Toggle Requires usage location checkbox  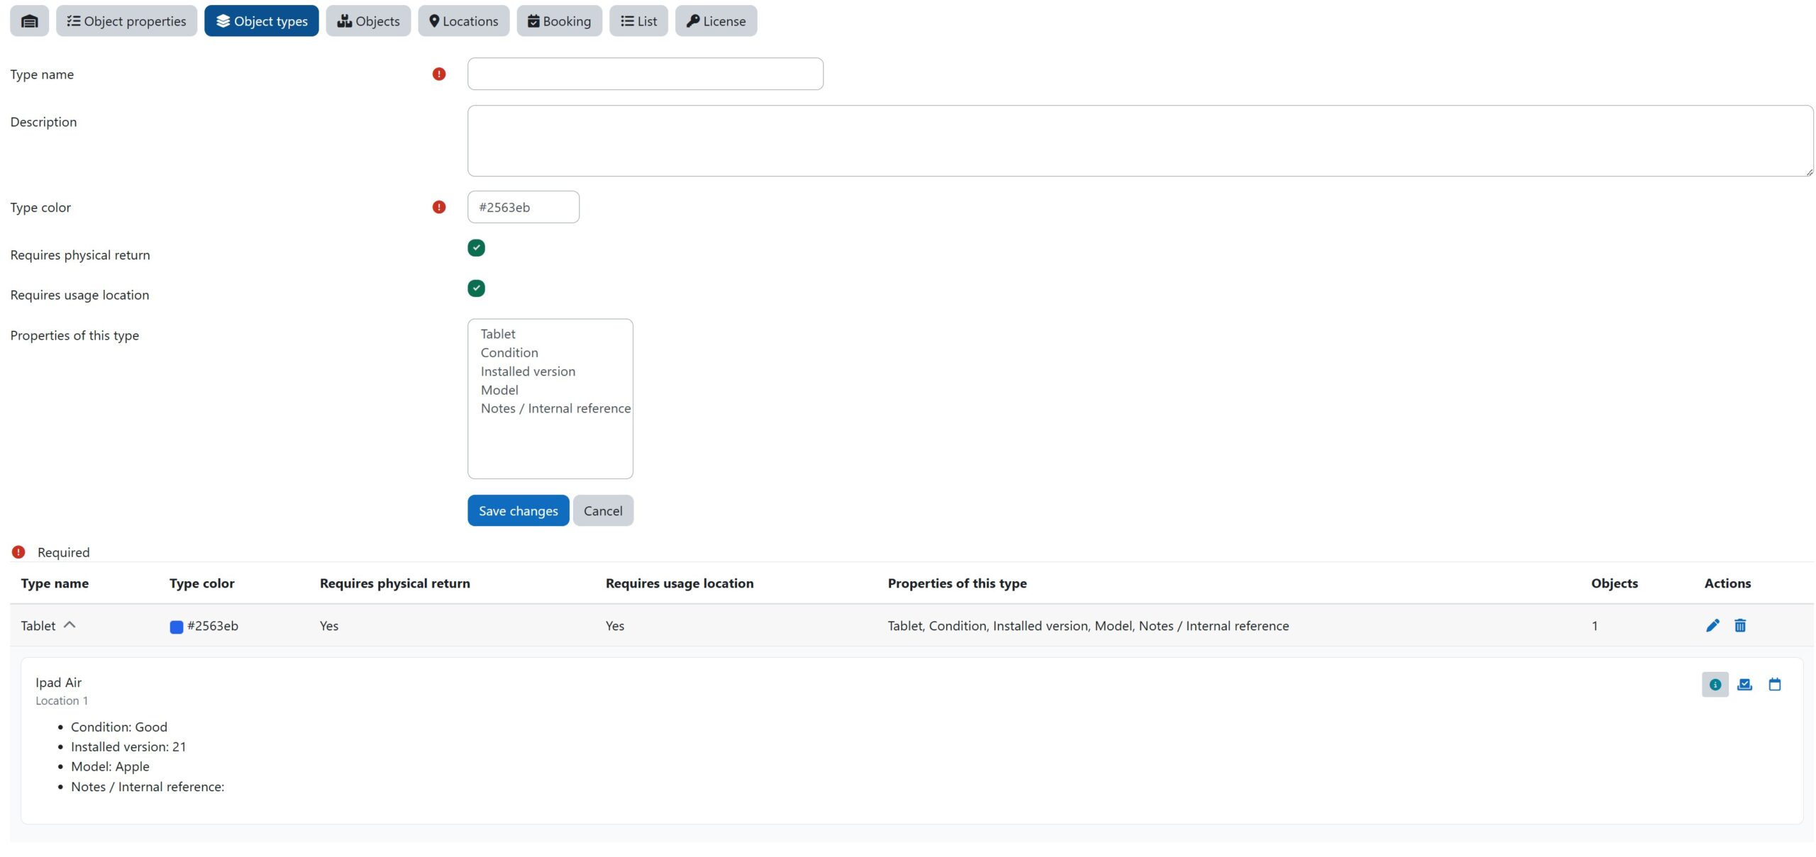[476, 289]
